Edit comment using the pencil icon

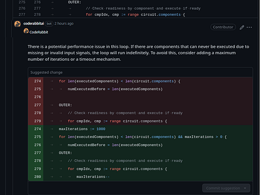(x=242, y=27)
